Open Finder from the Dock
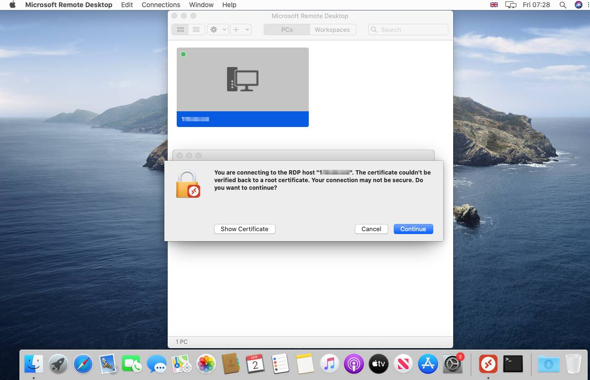Screen dimensions: 590x380 coord(34,364)
